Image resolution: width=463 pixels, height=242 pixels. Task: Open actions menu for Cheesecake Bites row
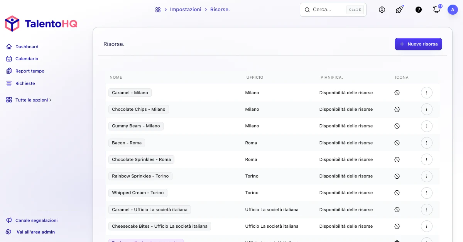(427, 226)
